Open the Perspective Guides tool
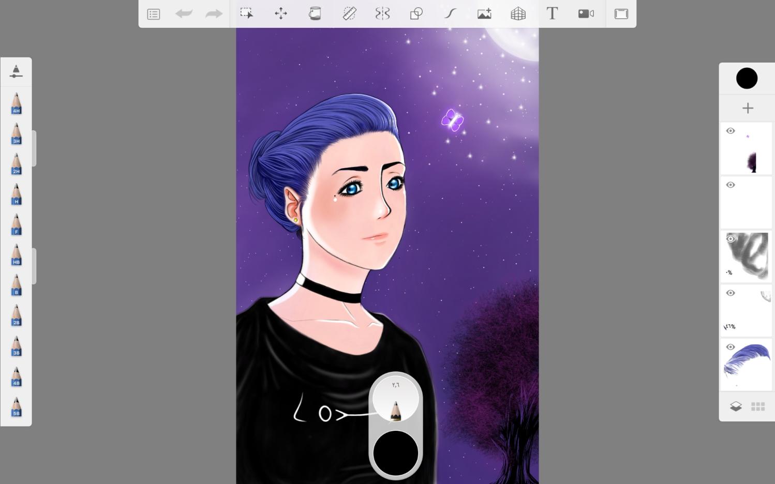 518,13
